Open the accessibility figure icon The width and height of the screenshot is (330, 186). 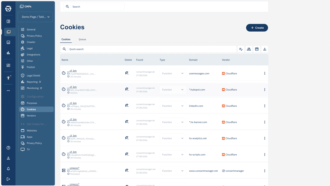point(8,78)
